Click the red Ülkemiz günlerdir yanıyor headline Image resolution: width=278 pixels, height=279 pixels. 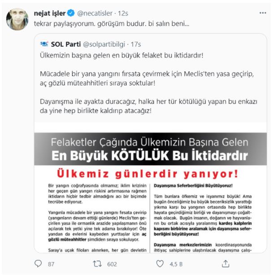[x=148, y=174]
